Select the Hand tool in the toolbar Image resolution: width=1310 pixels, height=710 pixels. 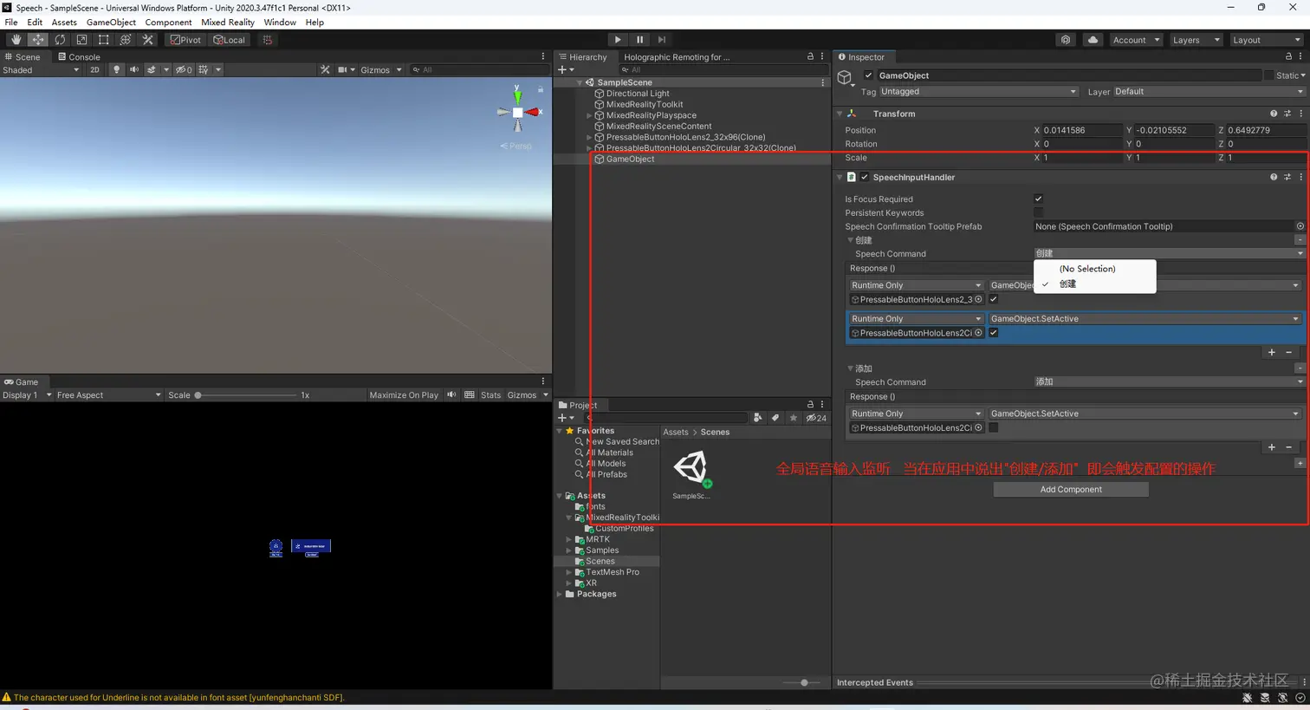click(16, 40)
